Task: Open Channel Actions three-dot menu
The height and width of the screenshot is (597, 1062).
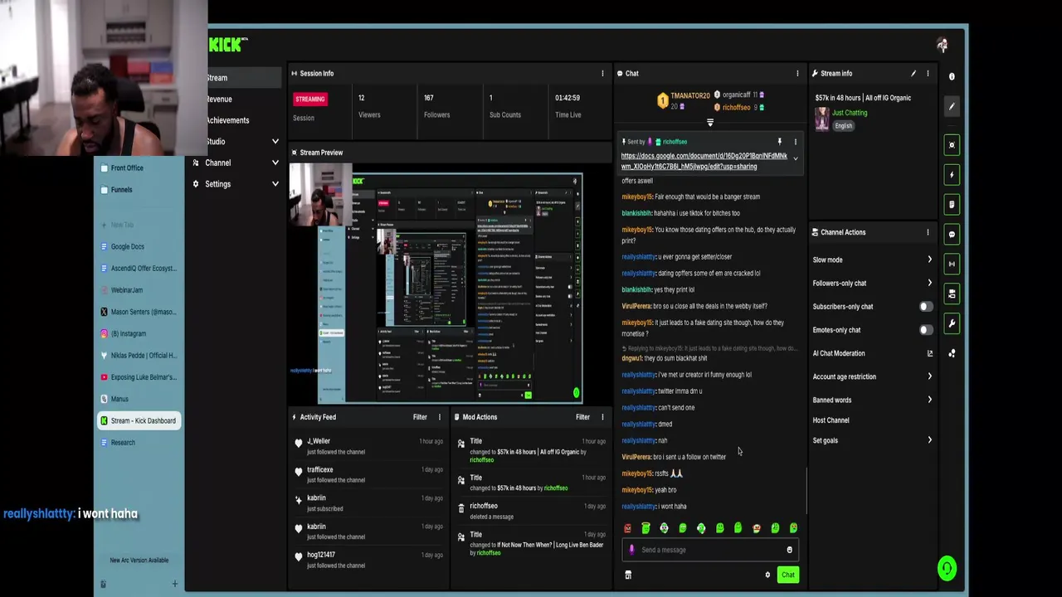Action: coord(928,232)
